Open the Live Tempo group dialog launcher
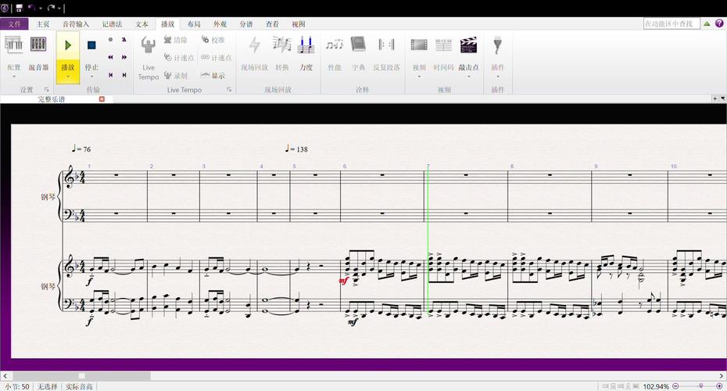Image resolution: width=727 pixels, height=391 pixels. coord(229,89)
